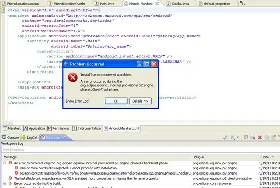Image resolution: width=280 pixels, height=188 pixels.
Task: Maximize the Problem Occurred dialog
Action: coord(147,64)
